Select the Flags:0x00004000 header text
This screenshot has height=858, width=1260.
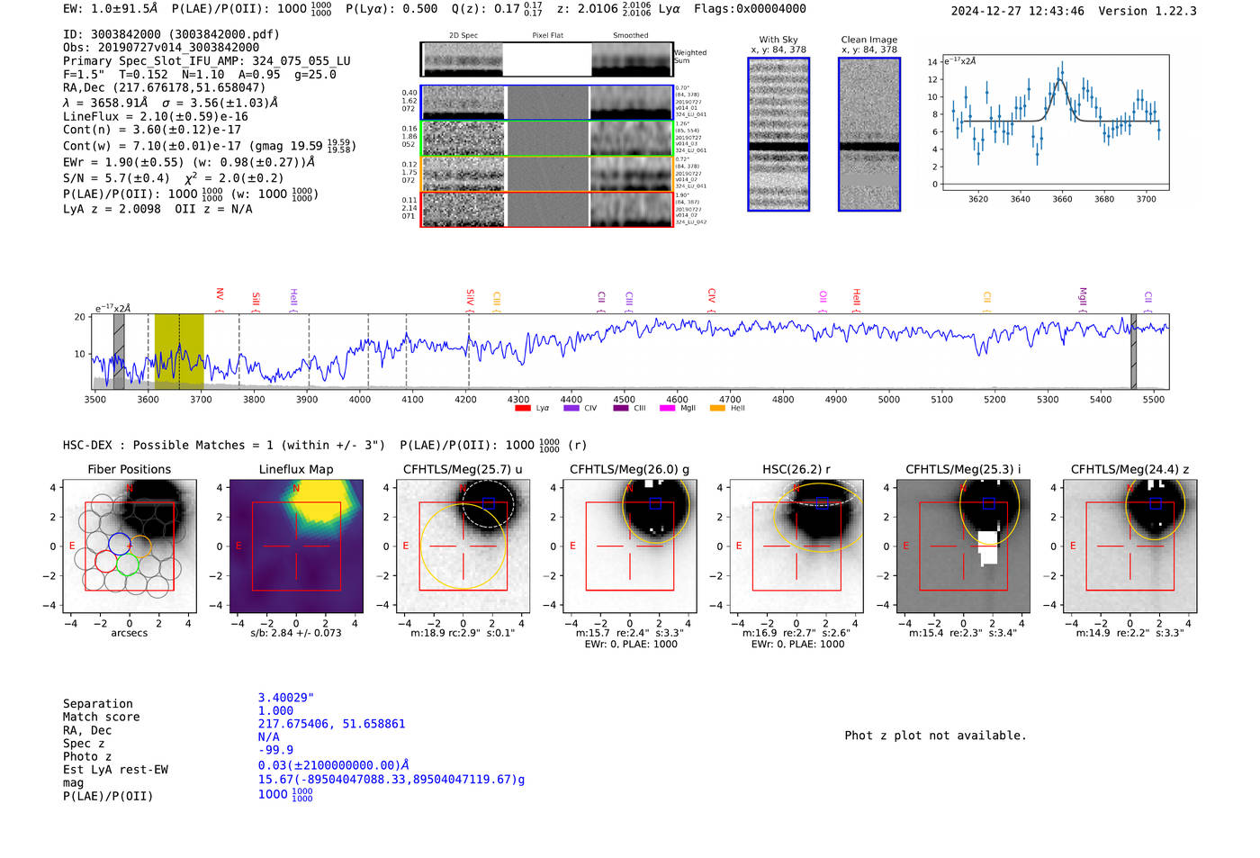(750, 9)
